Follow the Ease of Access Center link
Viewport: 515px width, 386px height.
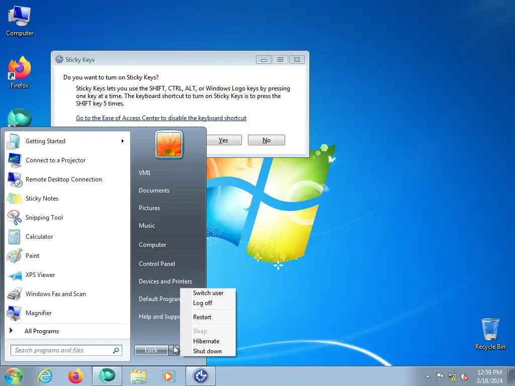click(161, 118)
